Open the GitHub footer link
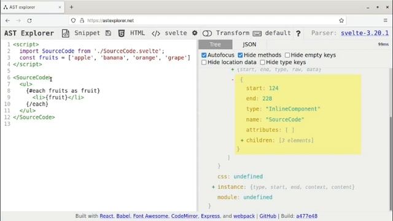Screen dimensions: 393x221 pyautogui.click(x=268, y=216)
